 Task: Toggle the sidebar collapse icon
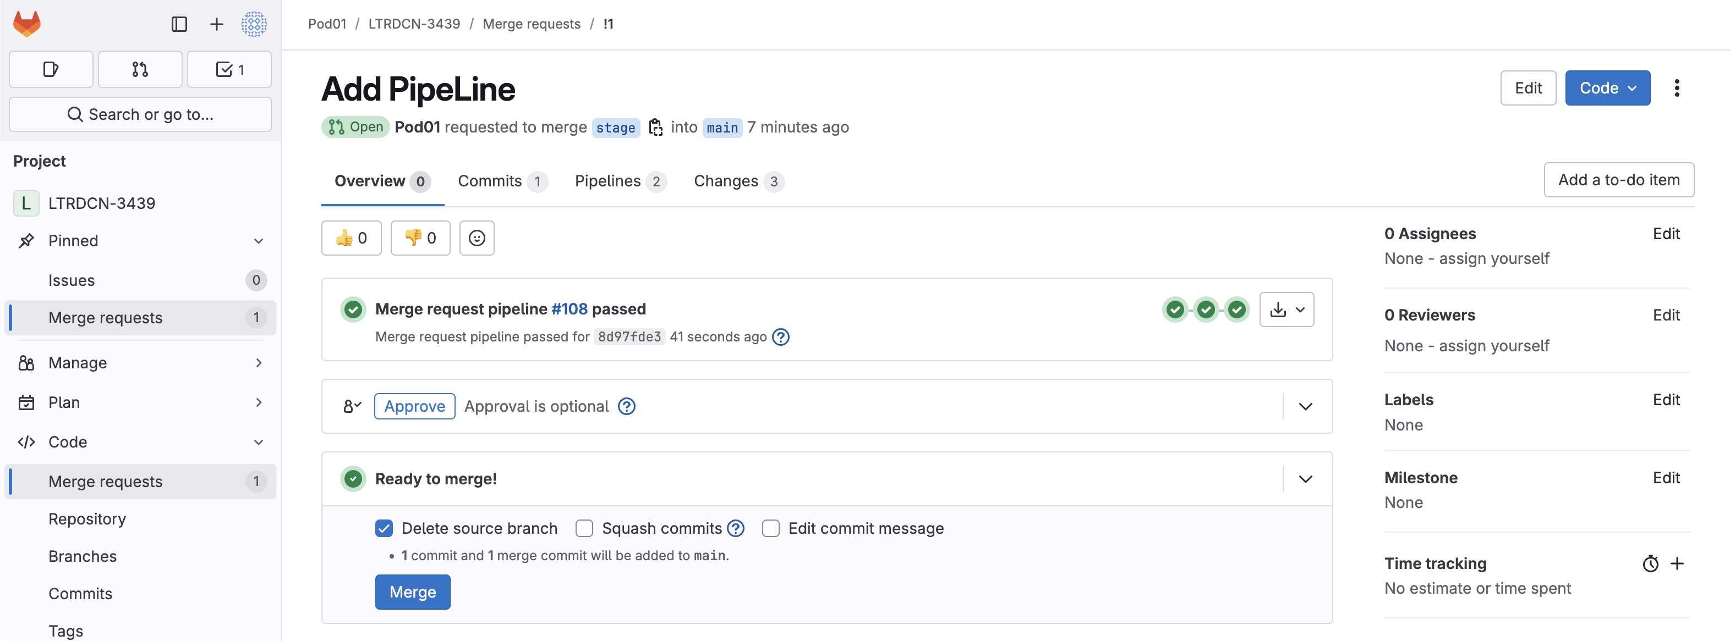coord(179,24)
